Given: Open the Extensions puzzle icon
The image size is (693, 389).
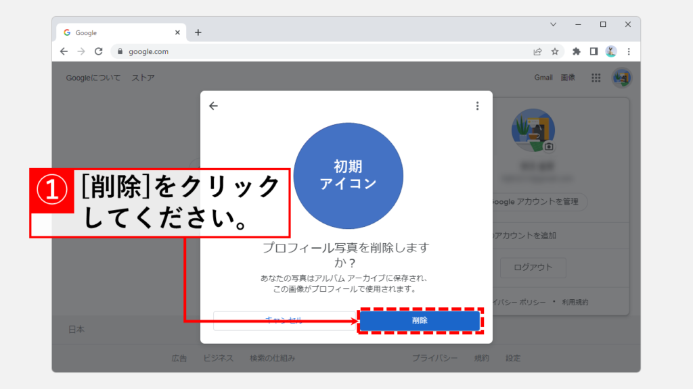Looking at the screenshot, I should coord(577,51).
